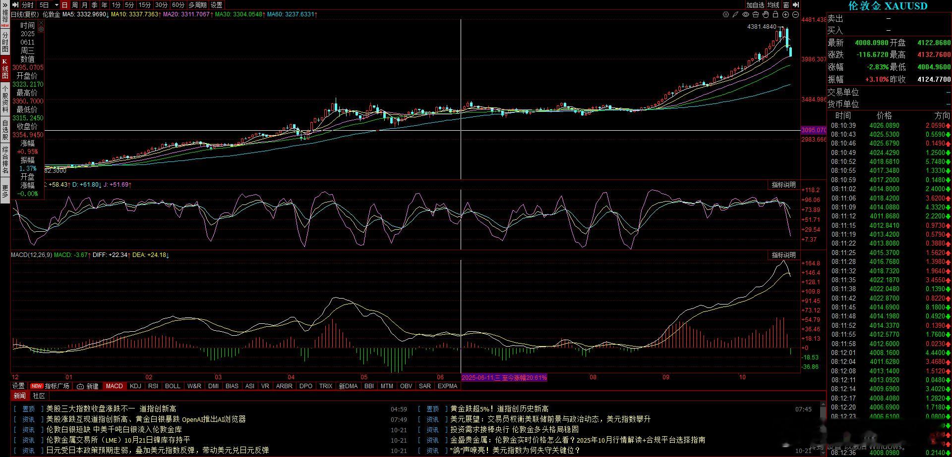Image resolution: width=952 pixels, height=457 pixels.
Task: Select the TRIX indicator tab
Action: (x=326, y=386)
